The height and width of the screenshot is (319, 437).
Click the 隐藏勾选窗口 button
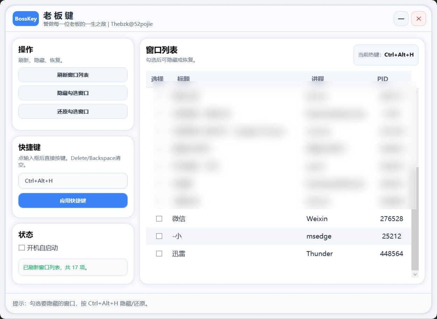tap(73, 93)
